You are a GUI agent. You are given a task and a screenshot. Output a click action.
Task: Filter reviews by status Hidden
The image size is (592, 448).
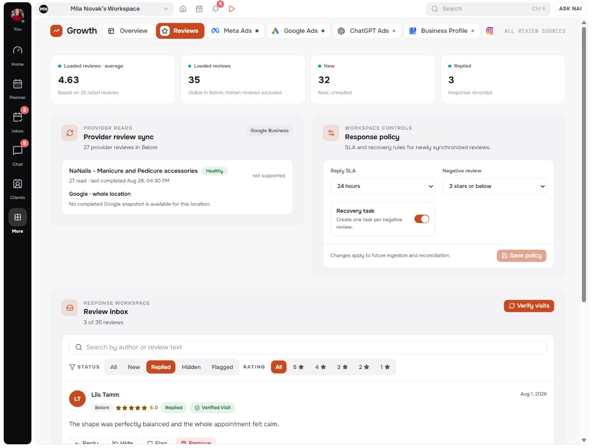click(191, 367)
